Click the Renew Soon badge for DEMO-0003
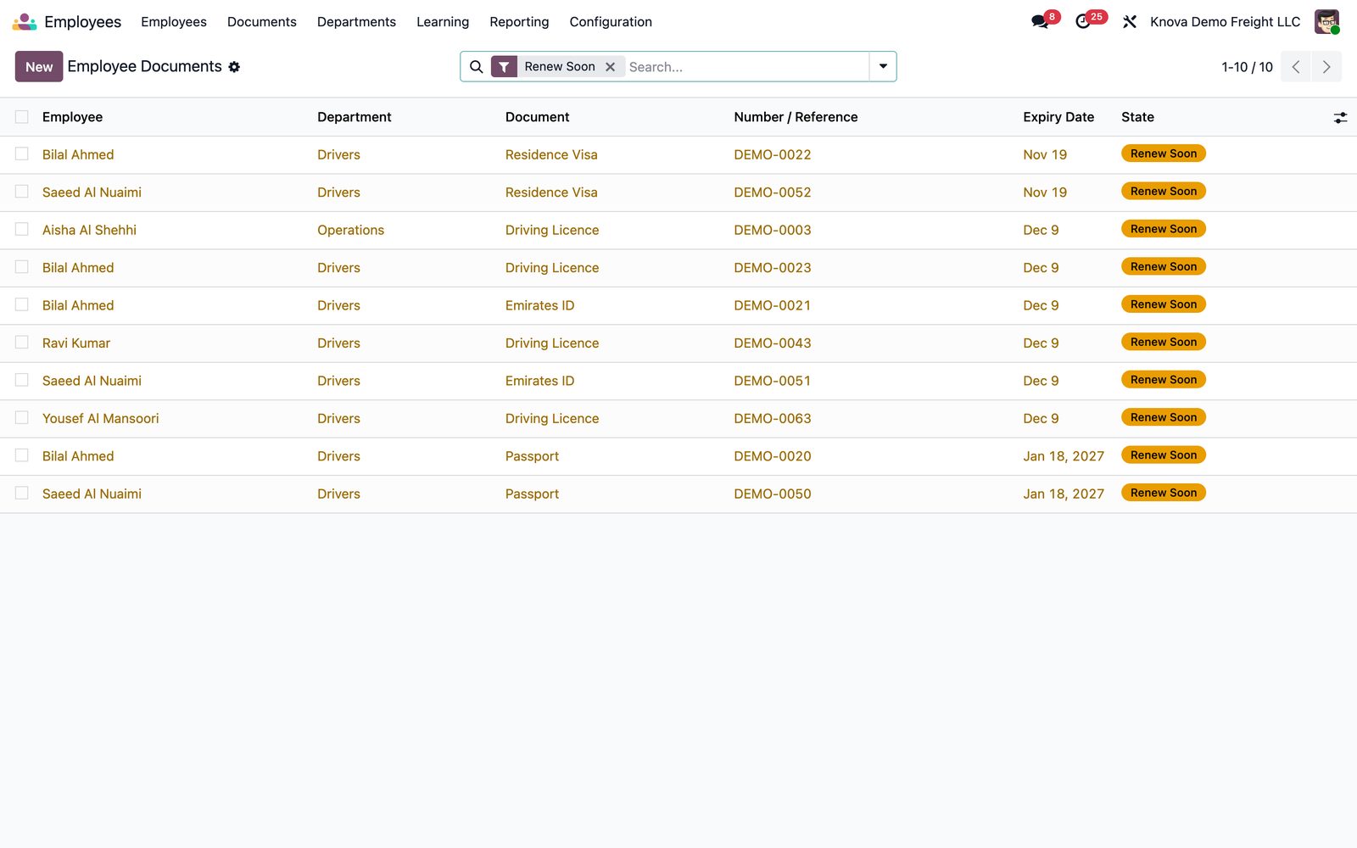 pos(1164,229)
